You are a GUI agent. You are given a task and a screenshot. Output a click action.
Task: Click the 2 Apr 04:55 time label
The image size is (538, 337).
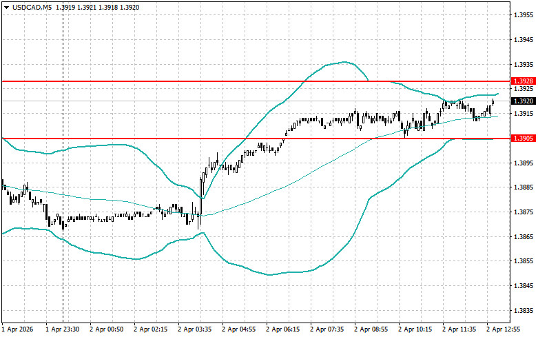pos(239,329)
